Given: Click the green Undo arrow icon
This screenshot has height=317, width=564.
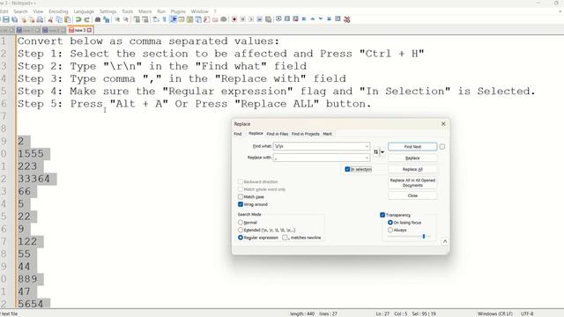Looking at the screenshot, I should (x=78, y=19).
